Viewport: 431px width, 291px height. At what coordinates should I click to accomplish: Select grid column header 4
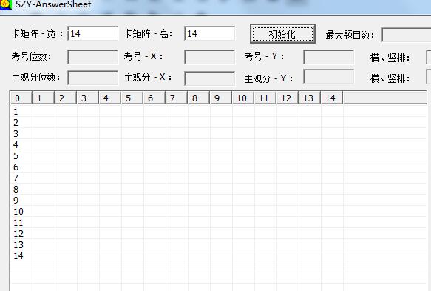click(x=110, y=98)
